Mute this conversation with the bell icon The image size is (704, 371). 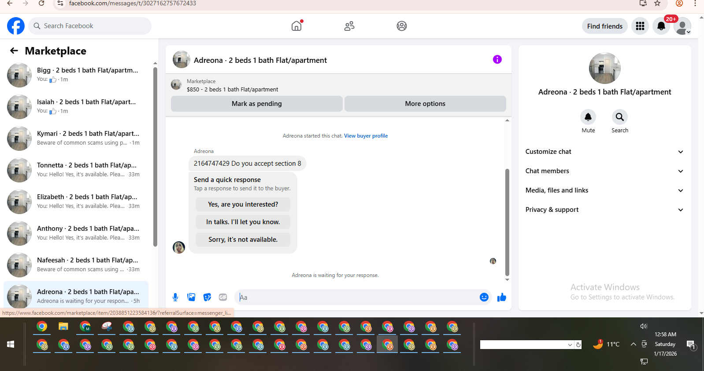click(x=588, y=117)
